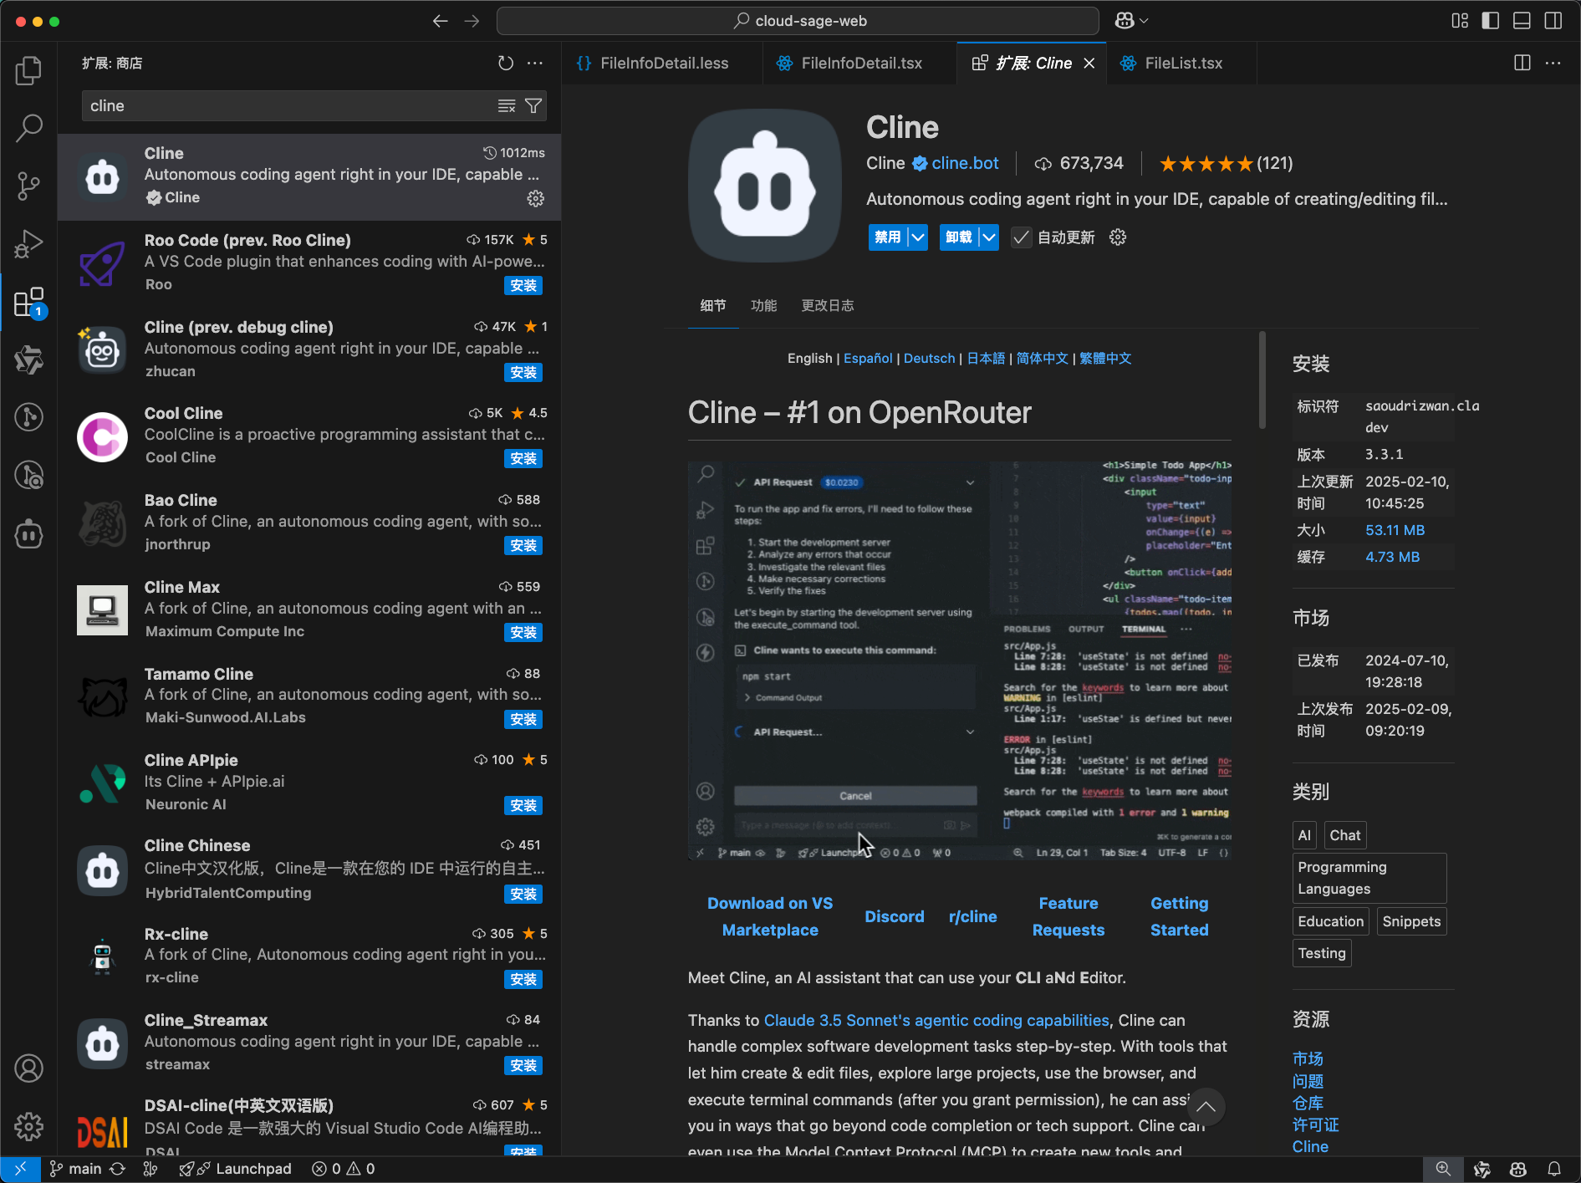Open the 许可证 license resource link

tap(1315, 1124)
